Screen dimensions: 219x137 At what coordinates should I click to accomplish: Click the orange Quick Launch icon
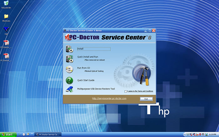(x=28, y=134)
